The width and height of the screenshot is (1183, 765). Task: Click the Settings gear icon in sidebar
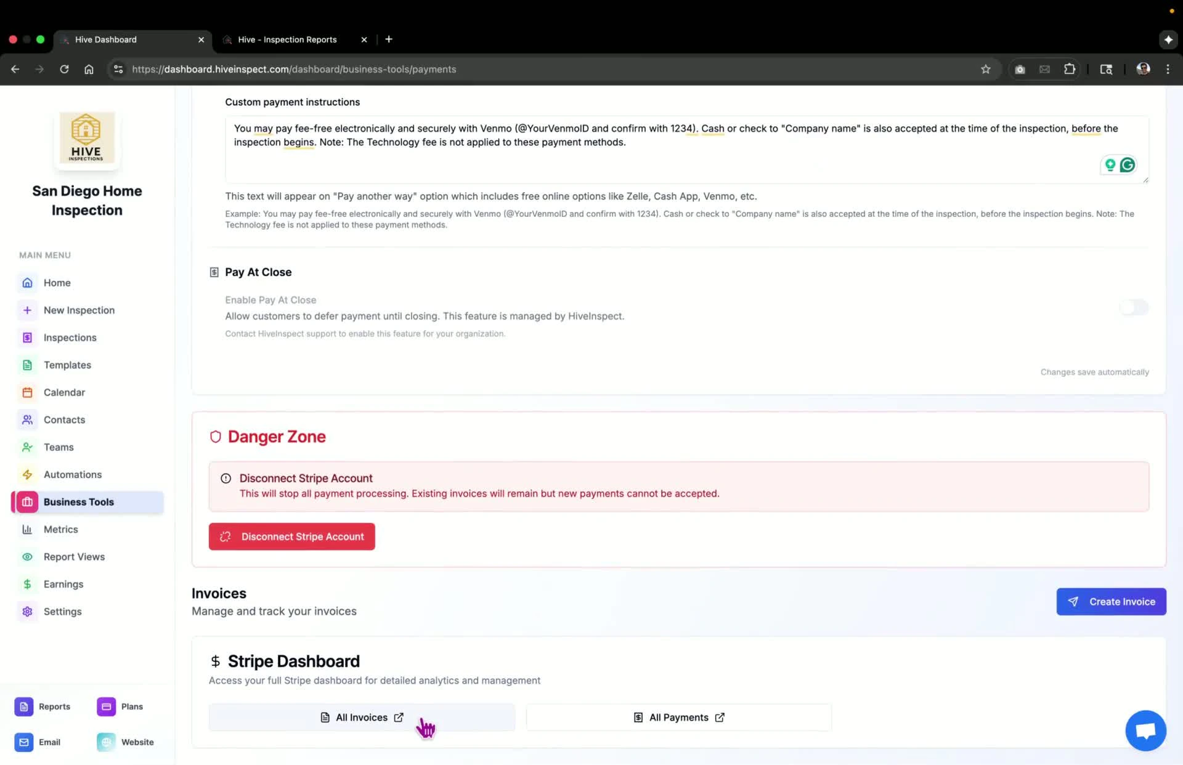coord(27,612)
